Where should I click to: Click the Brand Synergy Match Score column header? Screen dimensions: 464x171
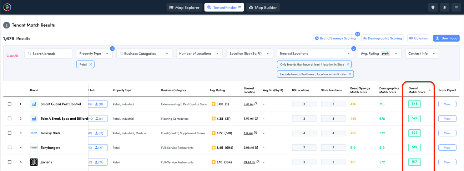click(x=360, y=90)
